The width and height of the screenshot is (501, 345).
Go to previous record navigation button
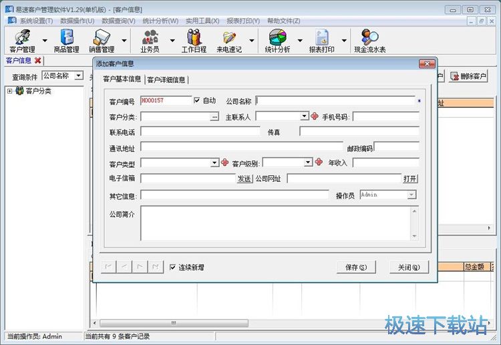124,267
